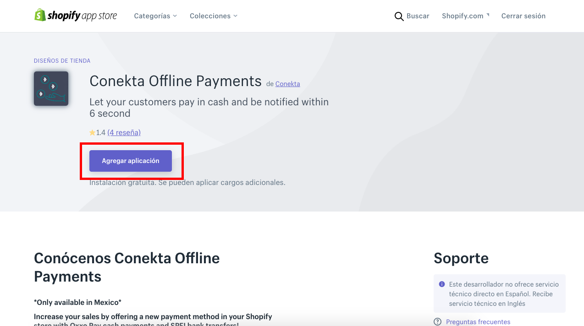This screenshot has height=326, width=584.
Task: Click the 'Instalación gratuita' note text
Action: [x=187, y=182]
